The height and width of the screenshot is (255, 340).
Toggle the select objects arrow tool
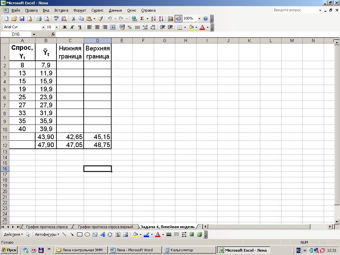(x=28, y=234)
